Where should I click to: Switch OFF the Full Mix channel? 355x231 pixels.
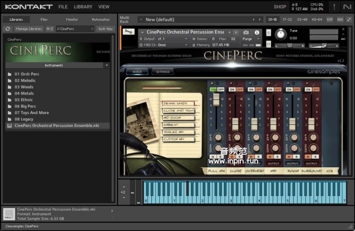[x=221, y=89]
